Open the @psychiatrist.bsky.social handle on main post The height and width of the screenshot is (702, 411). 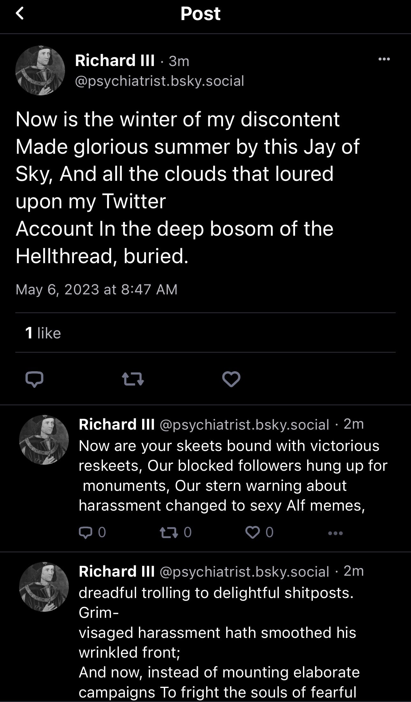pyautogui.click(x=159, y=81)
